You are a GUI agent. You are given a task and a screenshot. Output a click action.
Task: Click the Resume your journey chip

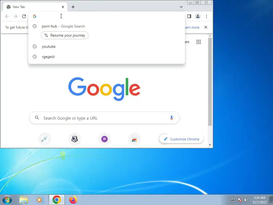[x=65, y=35]
